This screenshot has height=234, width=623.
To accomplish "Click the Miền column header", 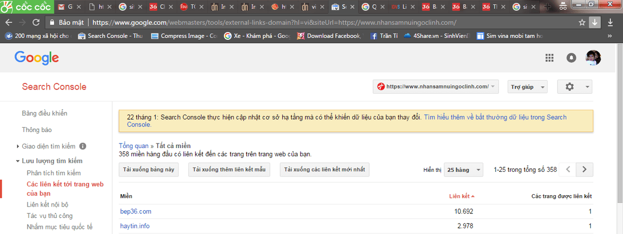I will point(126,196).
